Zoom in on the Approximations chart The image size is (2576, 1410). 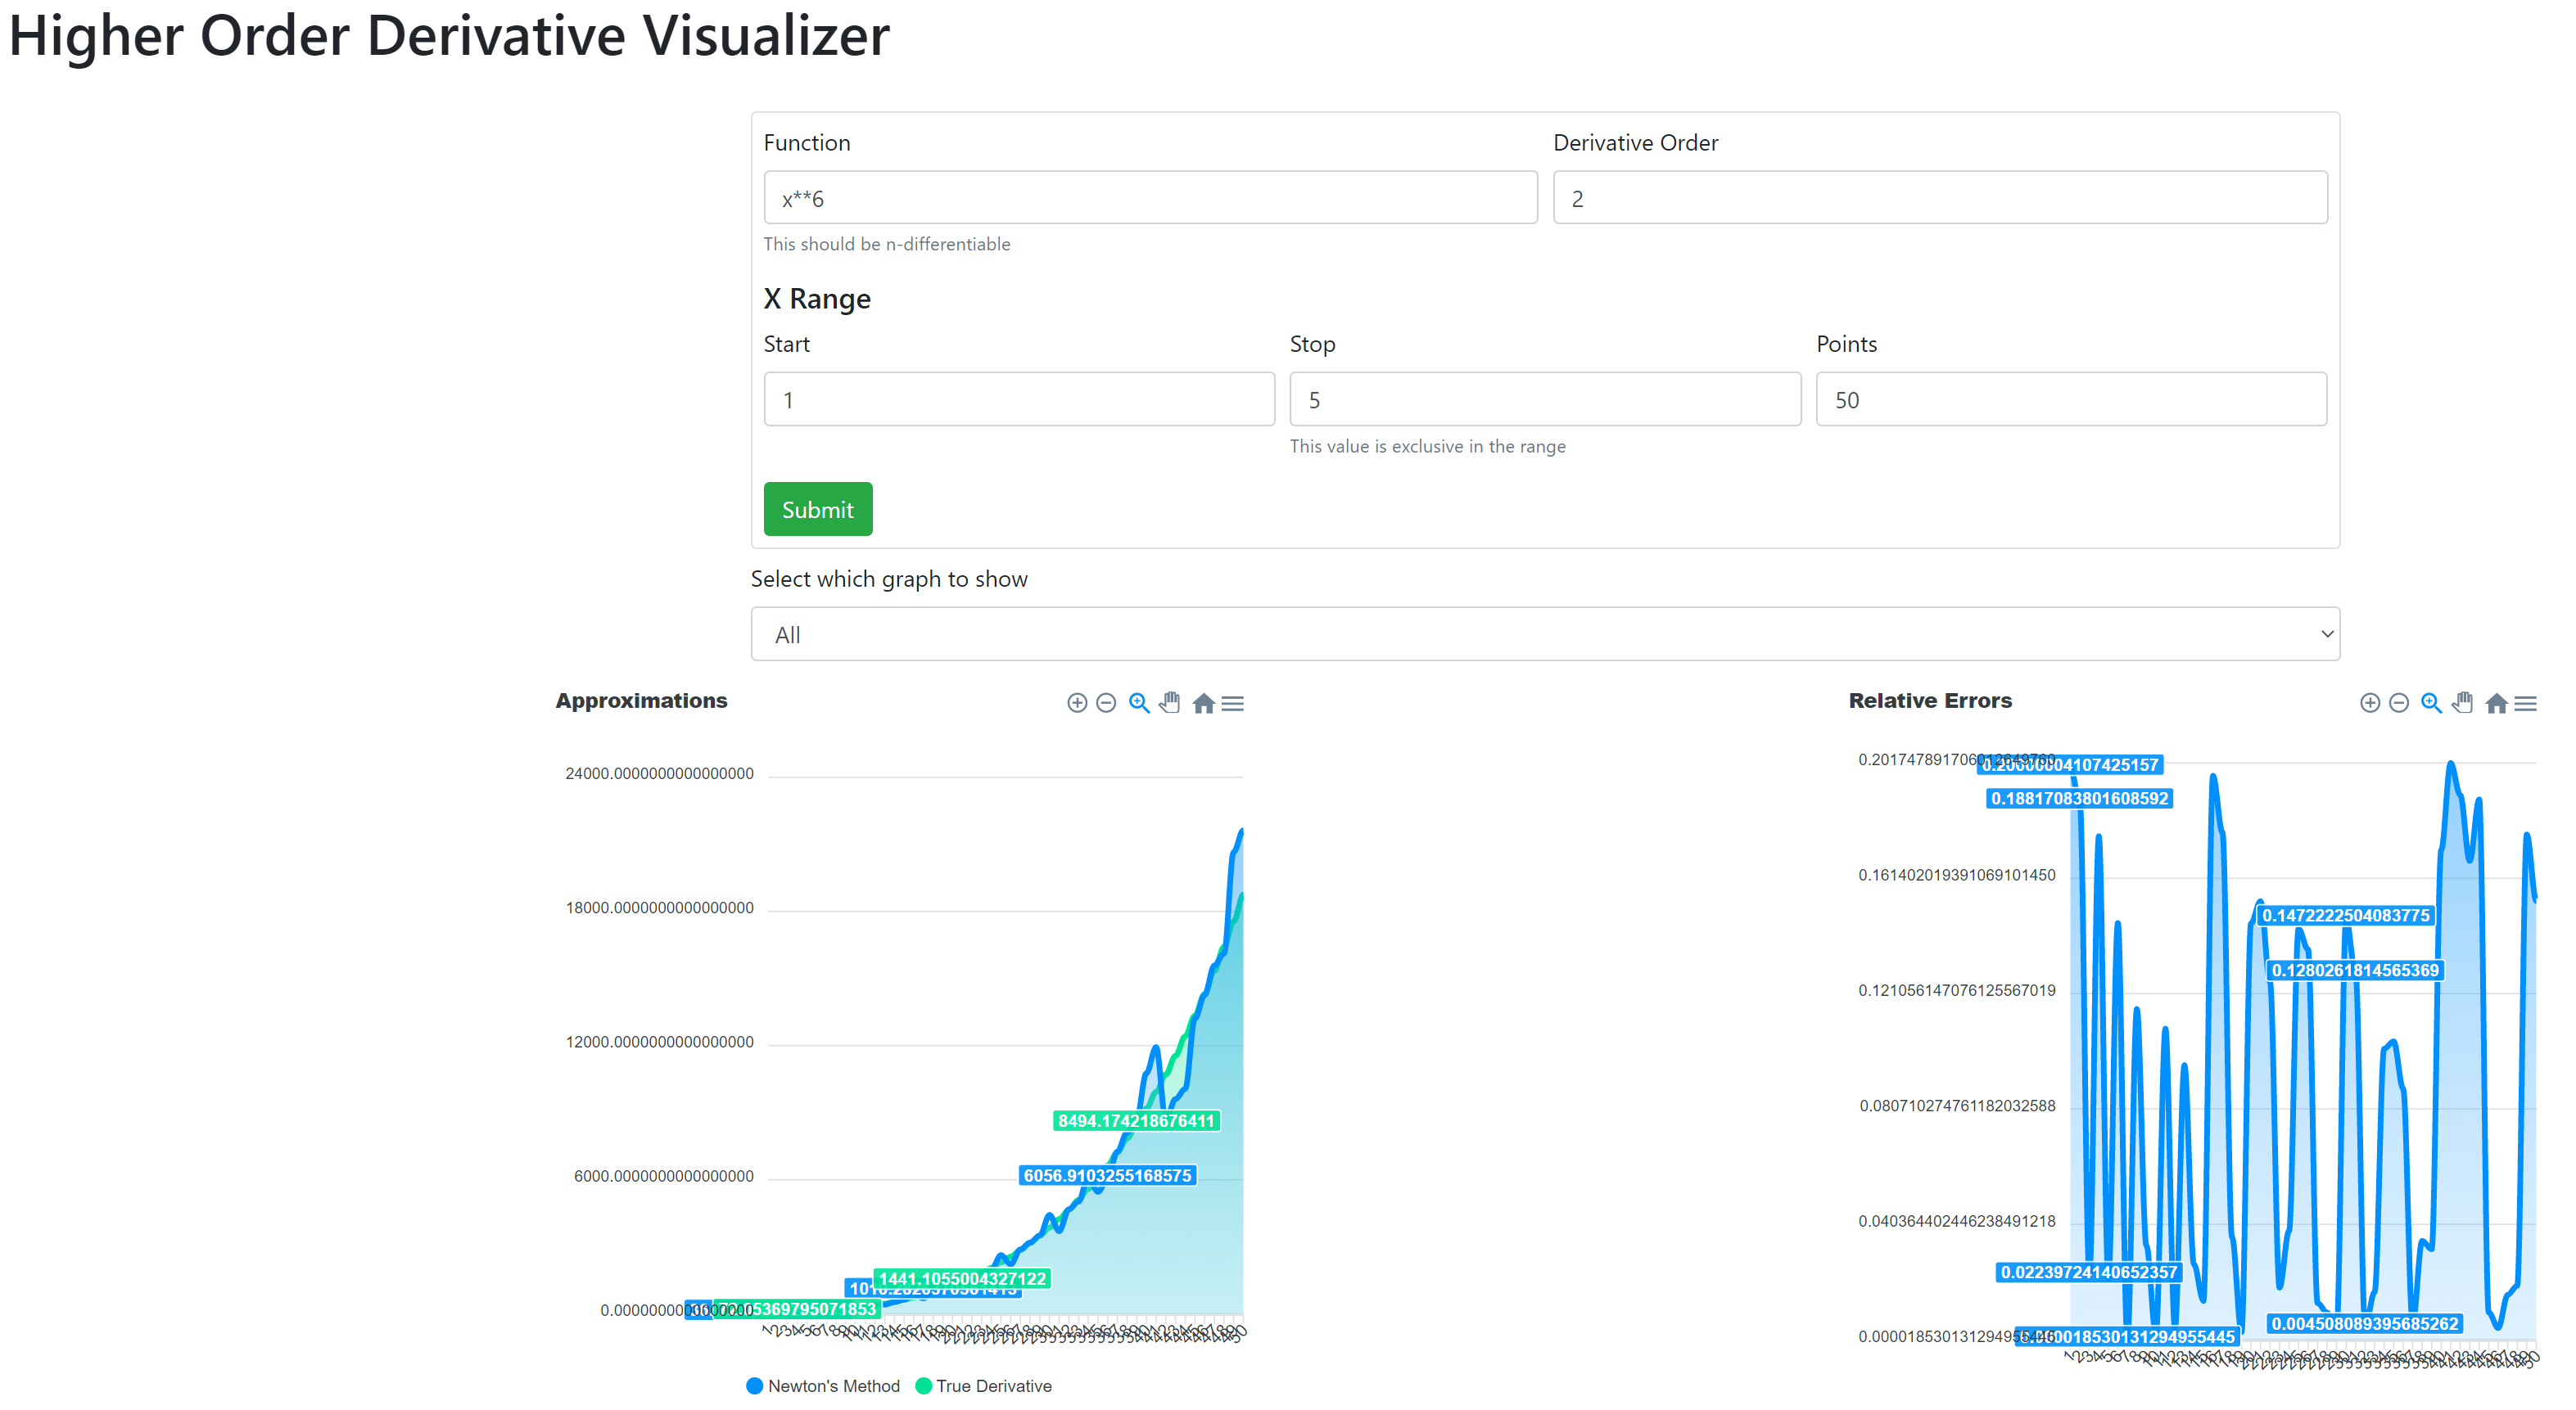coord(1077,704)
